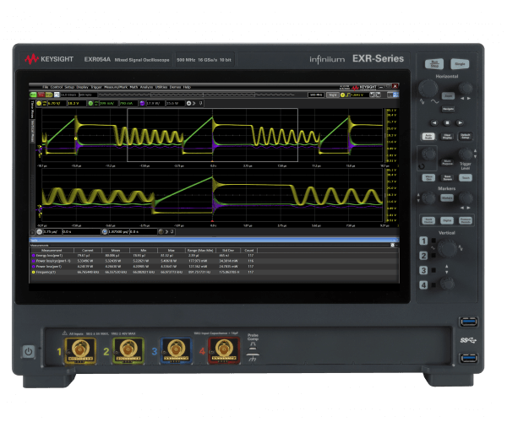Open the Help menu

[187, 87]
